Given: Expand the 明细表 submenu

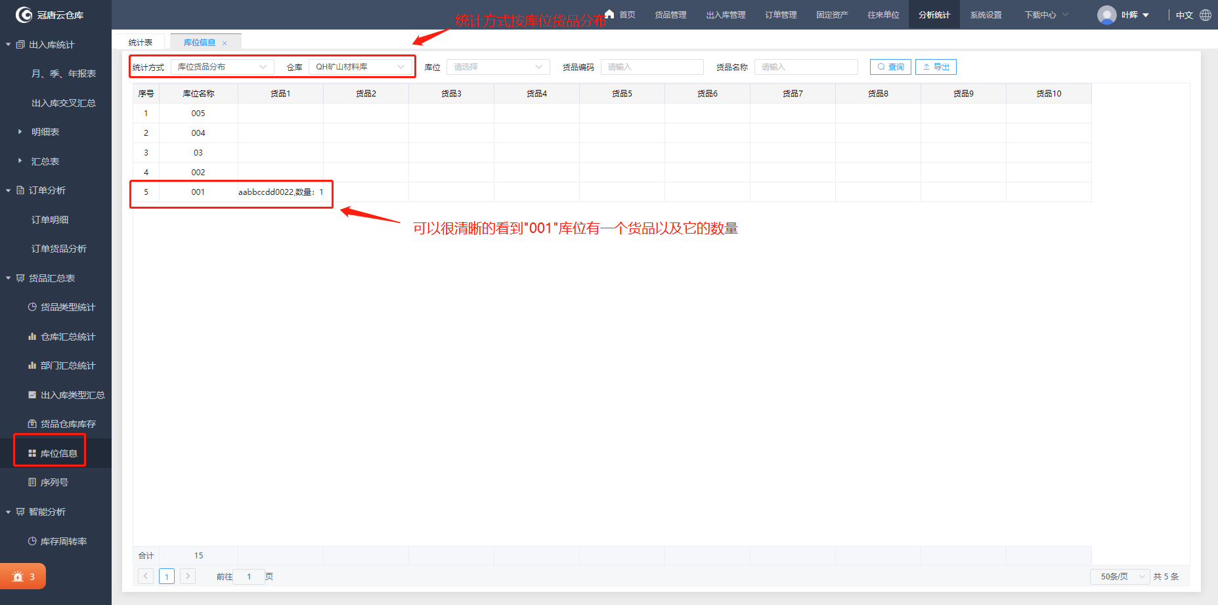Looking at the screenshot, I should pyautogui.click(x=20, y=132).
